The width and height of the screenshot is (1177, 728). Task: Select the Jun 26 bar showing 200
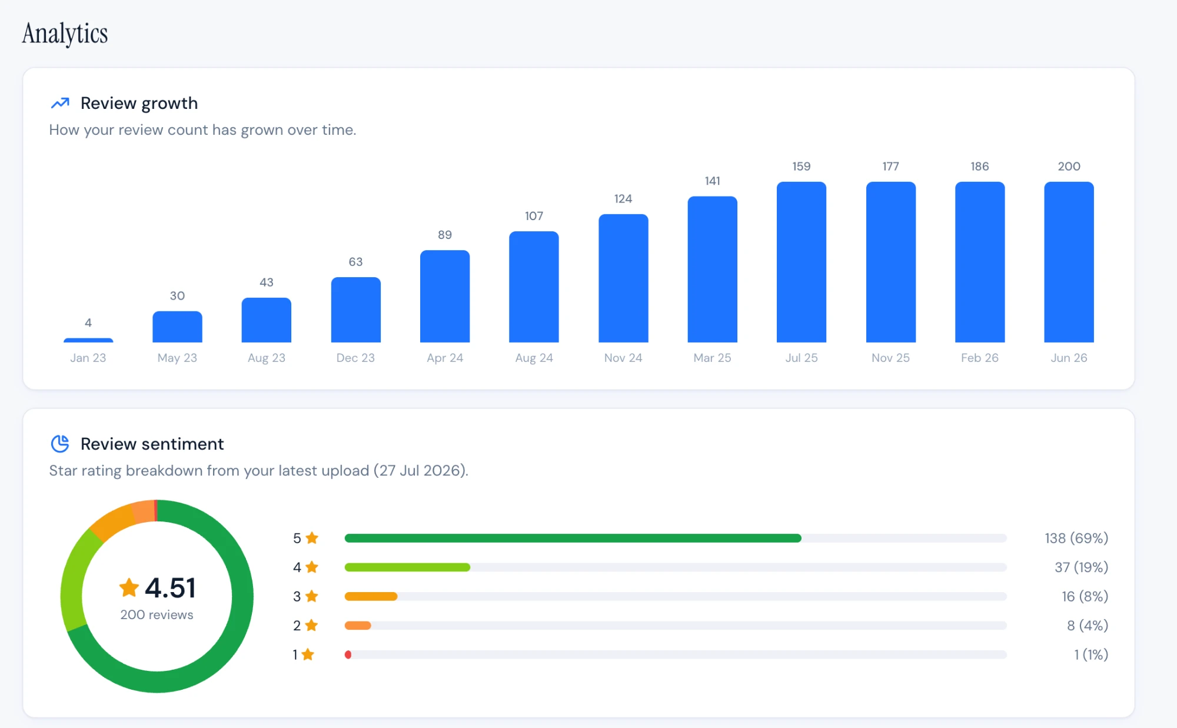point(1069,262)
